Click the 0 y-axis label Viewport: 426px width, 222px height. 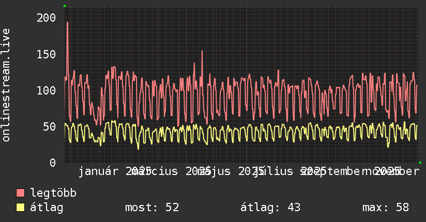(x=53, y=163)
